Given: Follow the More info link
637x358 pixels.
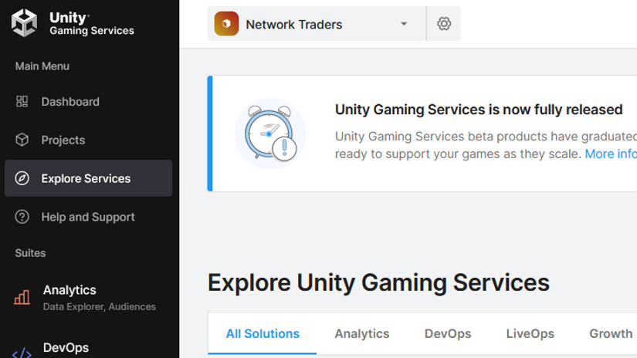Looking at the screenshot, I should (611, 154).
